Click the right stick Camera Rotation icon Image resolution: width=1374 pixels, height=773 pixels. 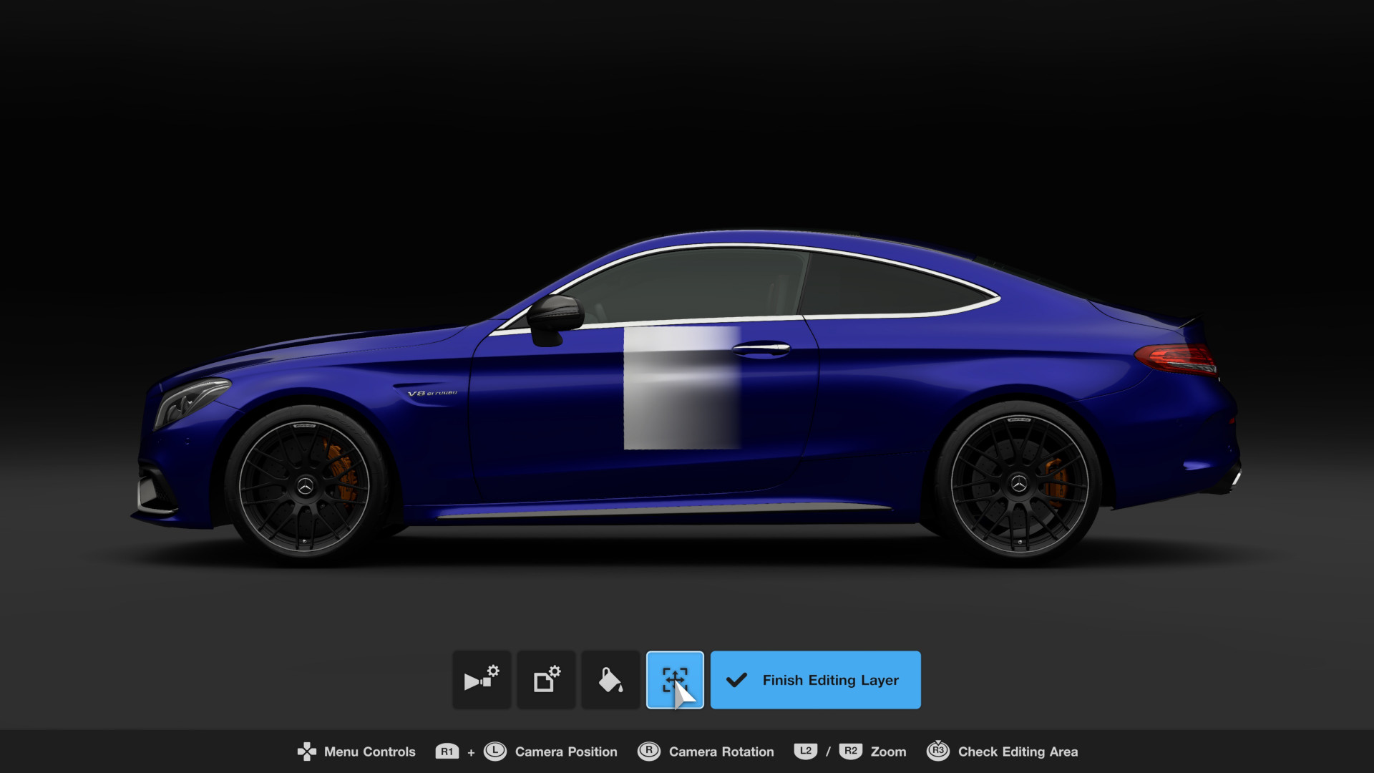648,752
